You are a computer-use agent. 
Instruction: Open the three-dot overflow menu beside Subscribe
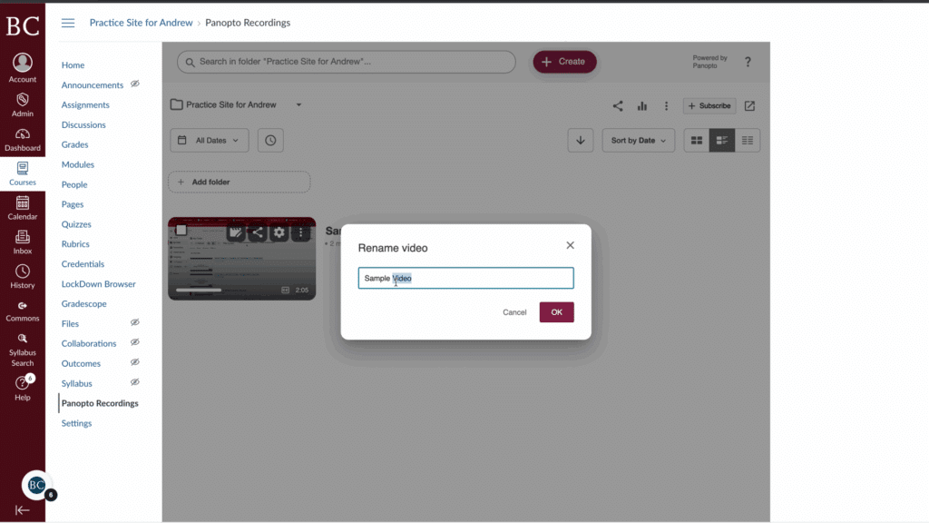(x=666, y=105)
